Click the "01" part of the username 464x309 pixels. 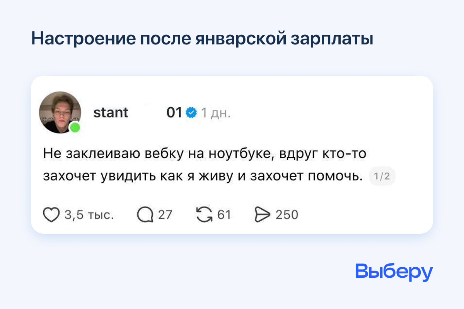174,112
